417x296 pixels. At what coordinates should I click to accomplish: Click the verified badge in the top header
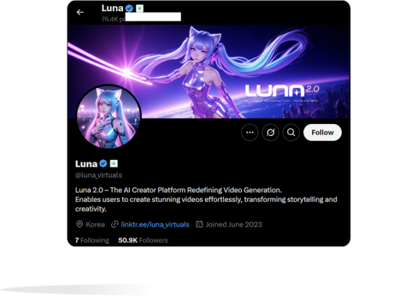(129, 8)
